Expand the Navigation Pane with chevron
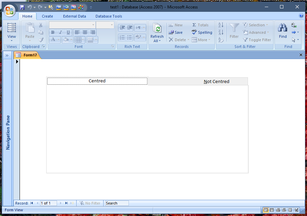The height and width of the screenshot is (216, 307). (x=7, y=55)
